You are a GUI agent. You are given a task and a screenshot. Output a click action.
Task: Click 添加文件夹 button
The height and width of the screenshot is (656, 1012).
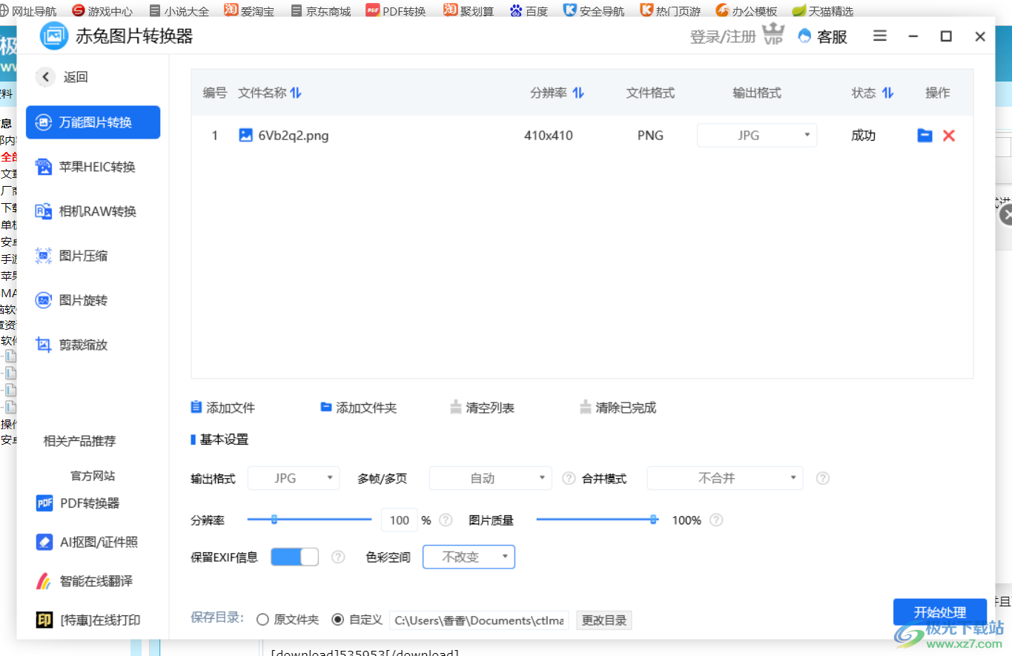(358, 408)
